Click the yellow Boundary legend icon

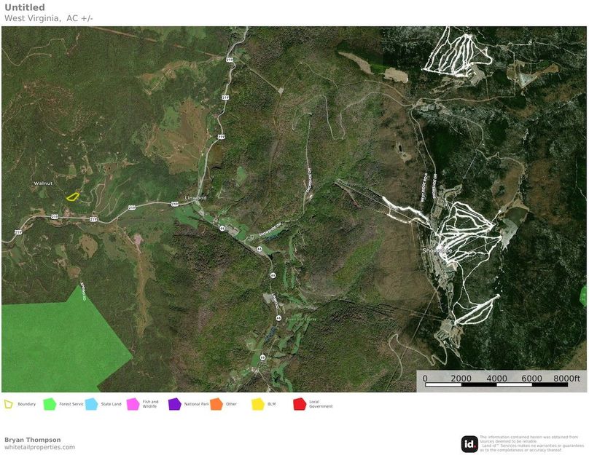(9, 404)
